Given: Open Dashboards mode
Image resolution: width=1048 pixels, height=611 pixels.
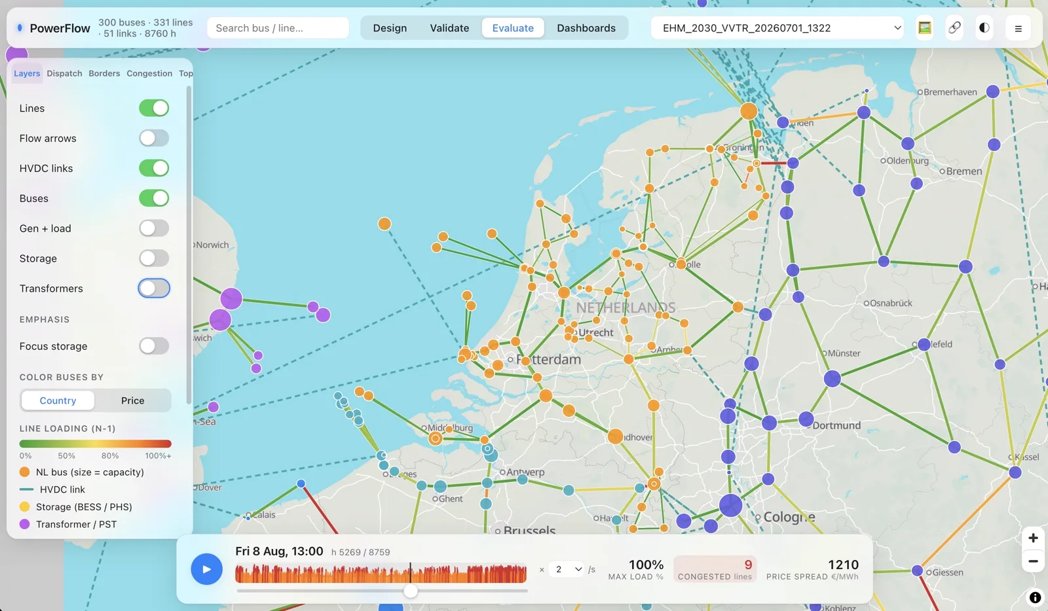Looking at the screenshot, I should 586,28.
